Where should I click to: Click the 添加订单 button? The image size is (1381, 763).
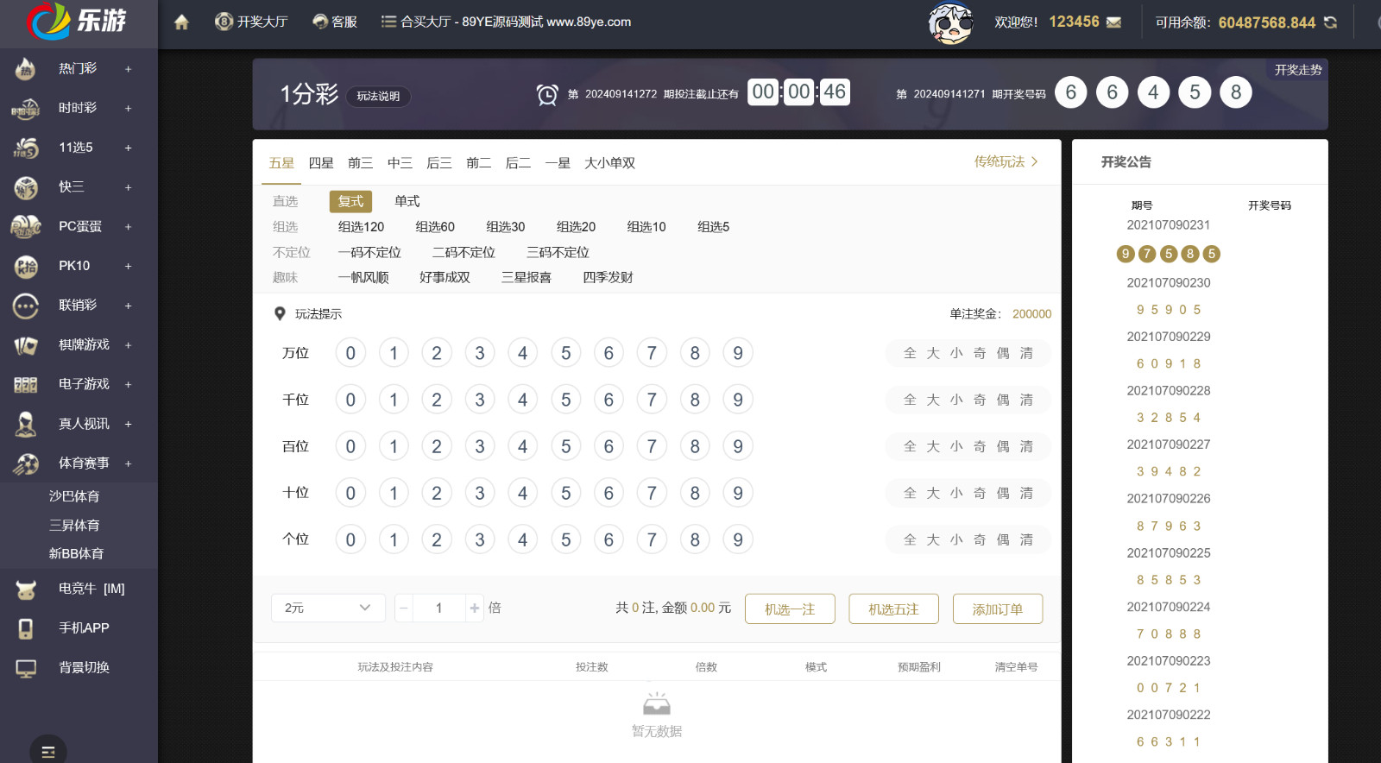point(997,609)
